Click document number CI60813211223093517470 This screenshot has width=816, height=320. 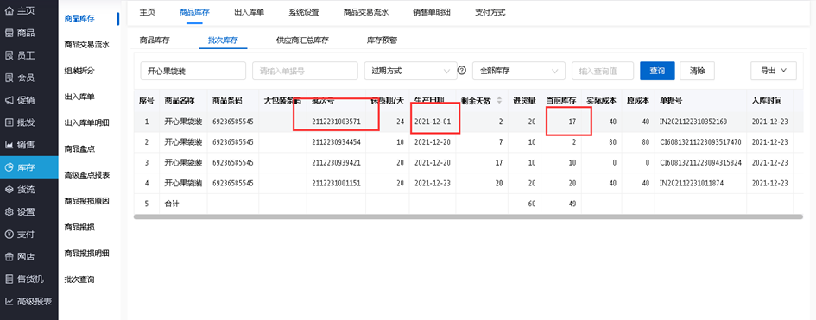pos(700,141)
